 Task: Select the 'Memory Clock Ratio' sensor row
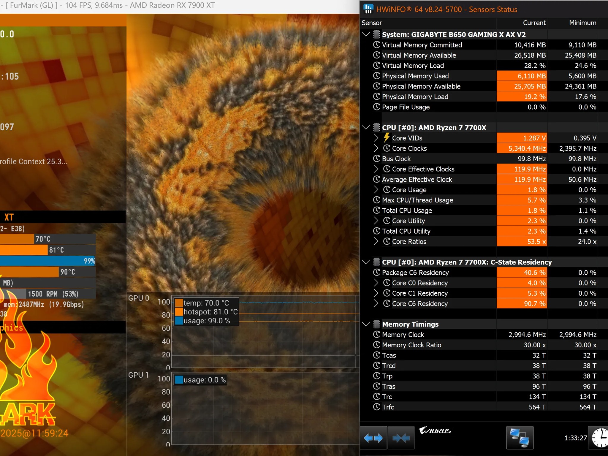tap(484, 345)
